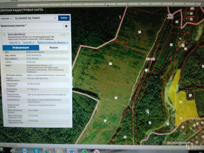Open File Explorer folder in taskbar
The height and width of the screenshot is (153, 204).
click(60, 151)
